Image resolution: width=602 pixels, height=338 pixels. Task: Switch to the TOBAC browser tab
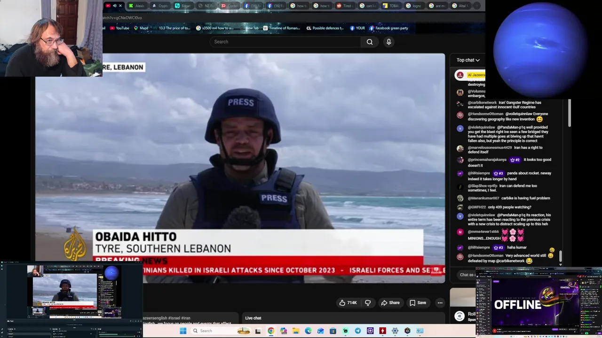pos(391,6)
